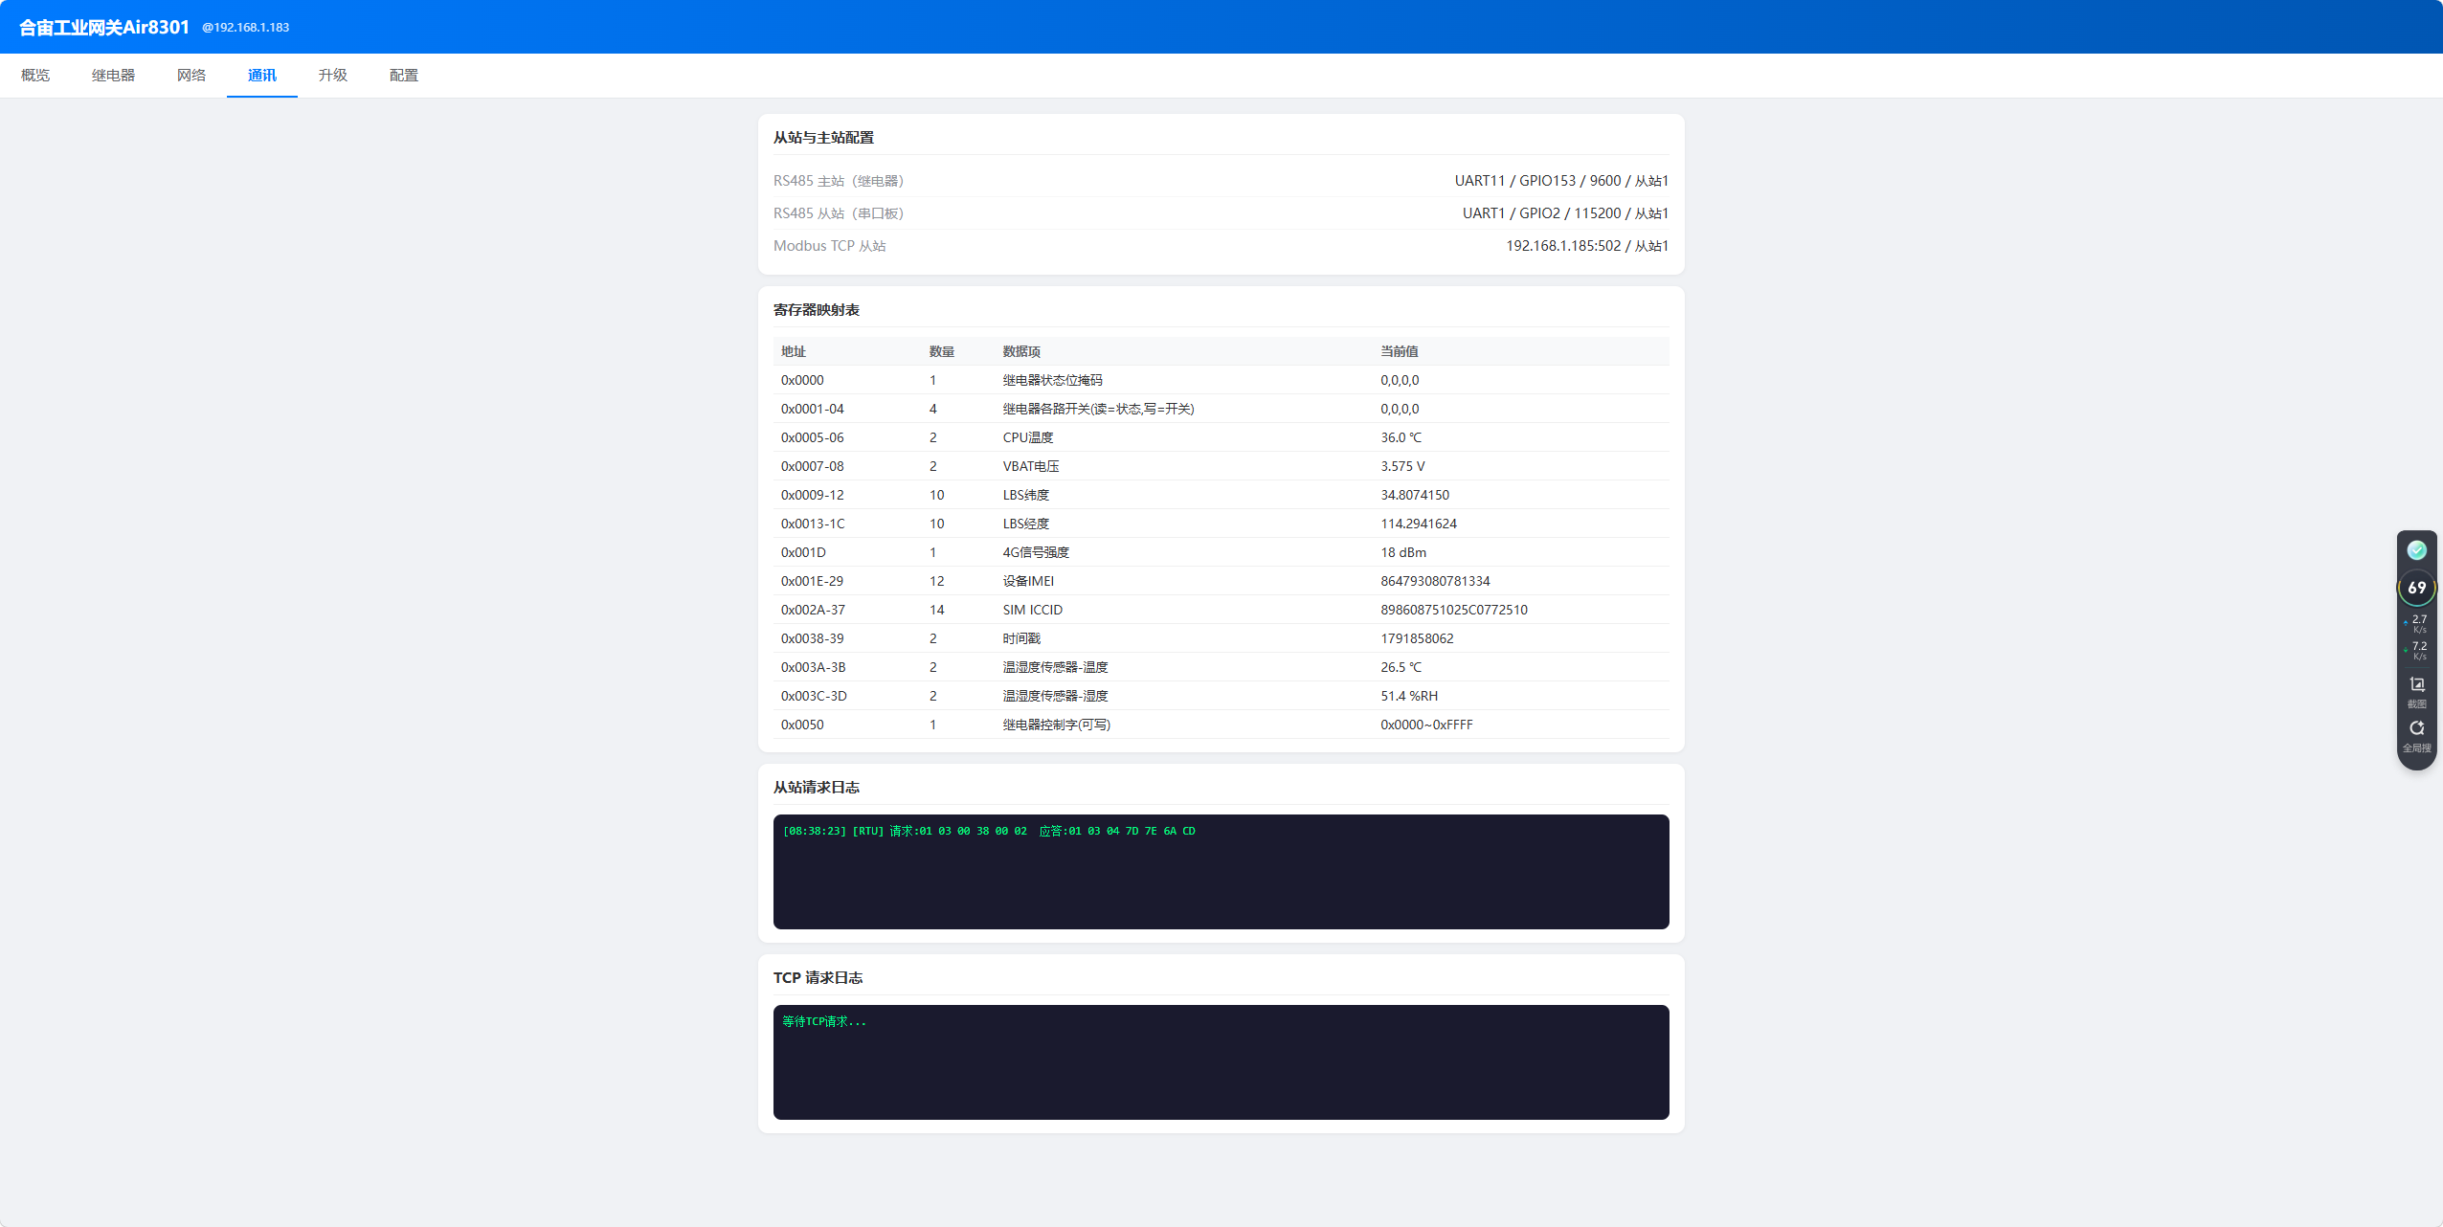This screenshot has width=2443, height=1227.
Task: Click the LBS纬度 value 34.8074150
Action: (x=1415, y=495)
